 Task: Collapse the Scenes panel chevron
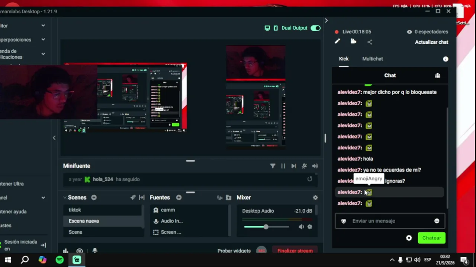[65, 198]
